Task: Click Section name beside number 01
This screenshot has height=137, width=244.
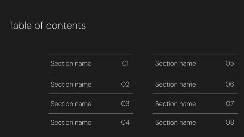Action: click(71, 63)
